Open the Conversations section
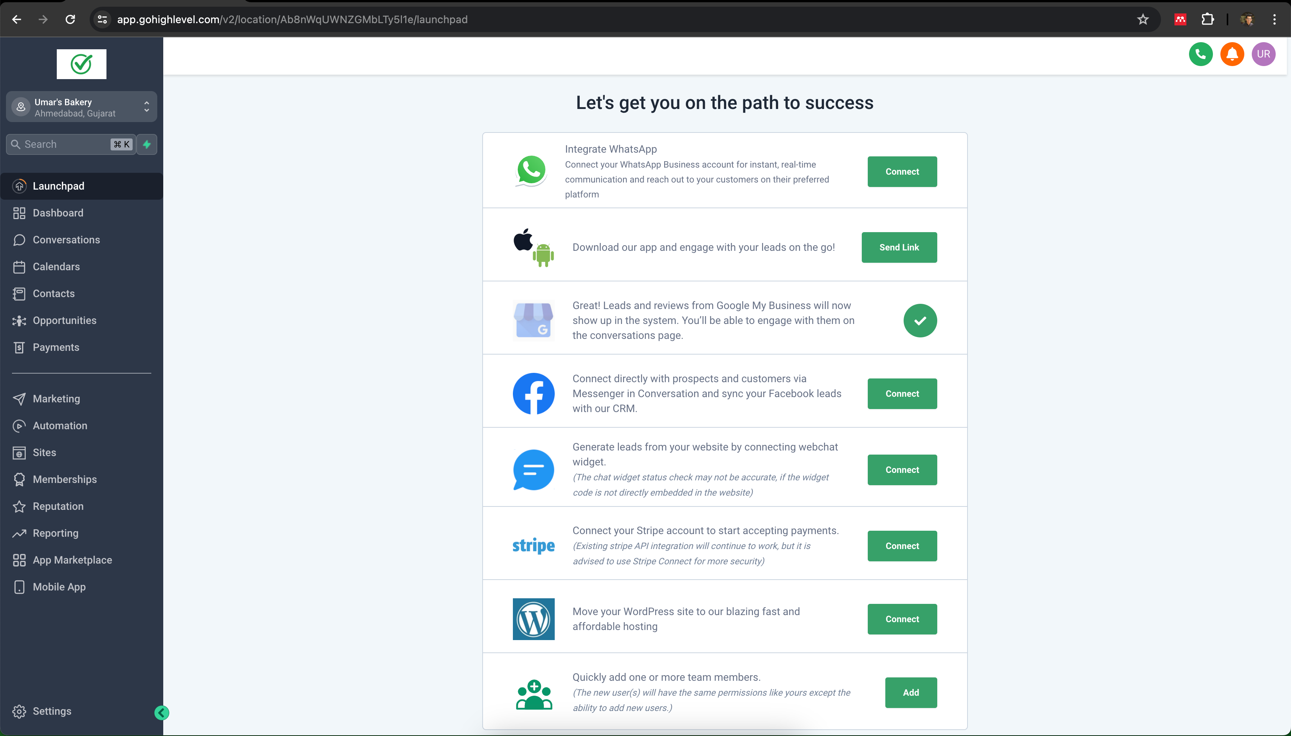1291x736 pixels. pyautogui.click(x=66, y=239)
